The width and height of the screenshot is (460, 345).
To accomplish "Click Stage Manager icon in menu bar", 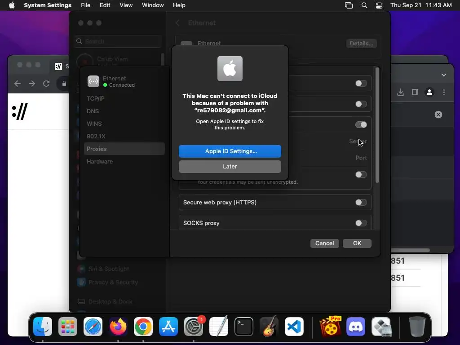I will tap(349, 5).
